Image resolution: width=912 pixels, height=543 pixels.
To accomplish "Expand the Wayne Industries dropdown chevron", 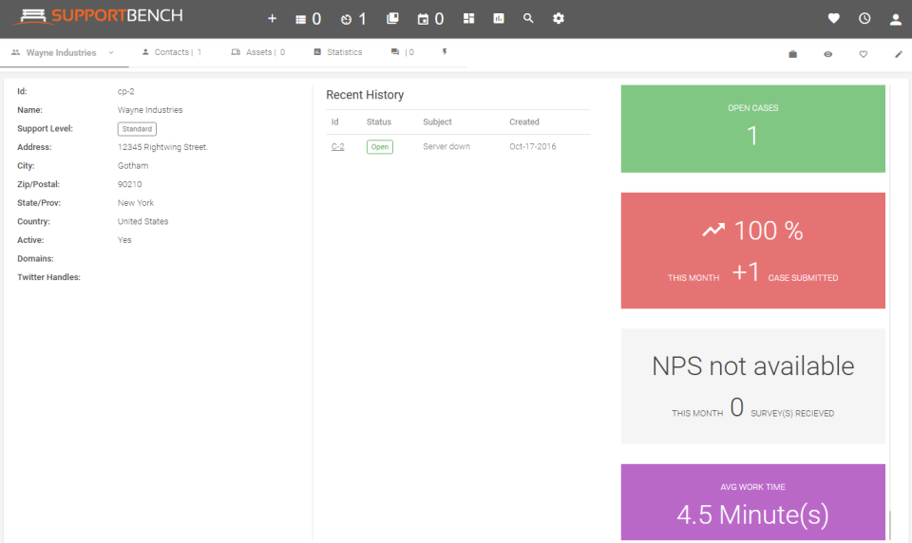I will (110, 52).
